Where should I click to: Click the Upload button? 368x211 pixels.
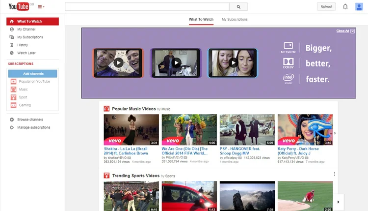326,6
